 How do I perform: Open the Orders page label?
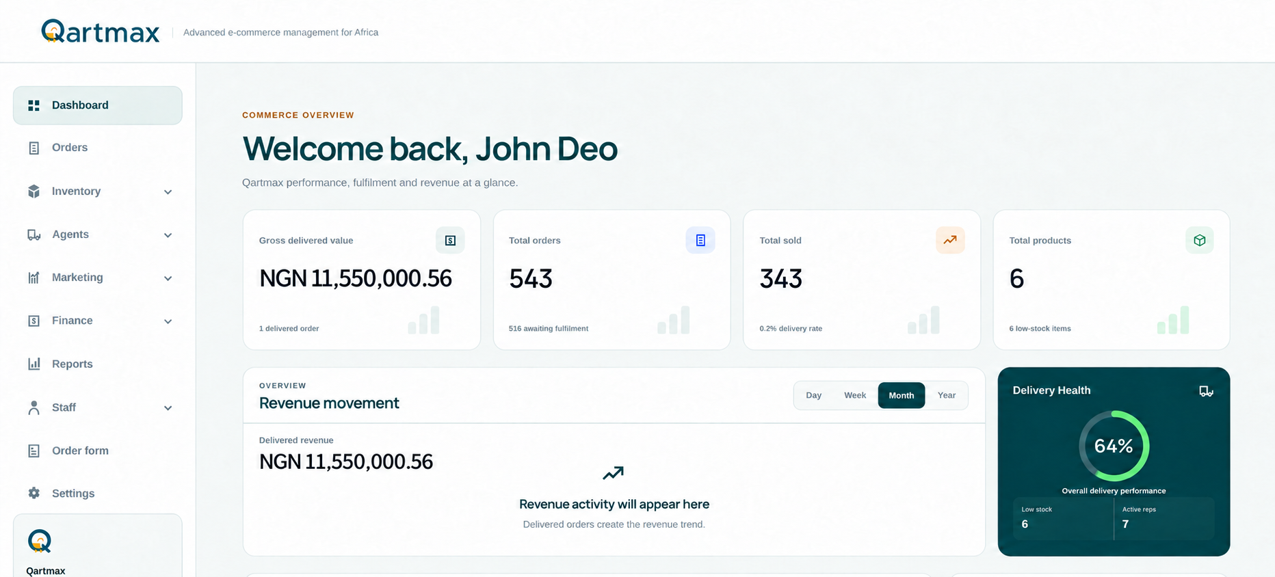70,148
